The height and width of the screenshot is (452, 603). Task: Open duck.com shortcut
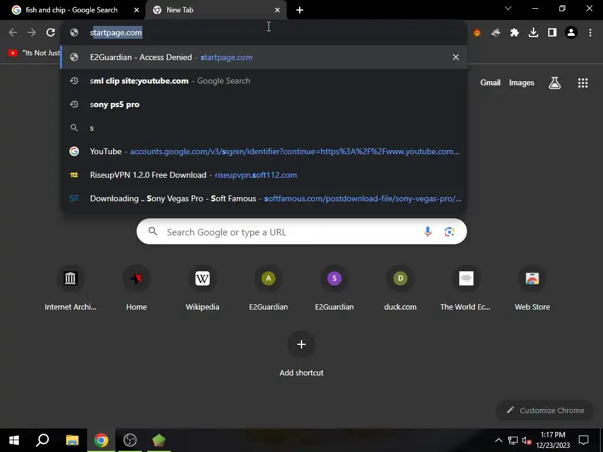[400, 288]
